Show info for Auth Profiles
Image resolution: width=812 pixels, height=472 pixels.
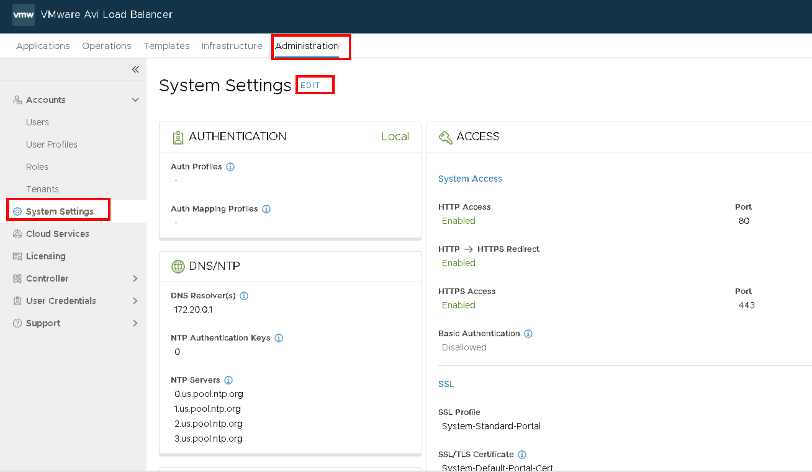[230, 167]
